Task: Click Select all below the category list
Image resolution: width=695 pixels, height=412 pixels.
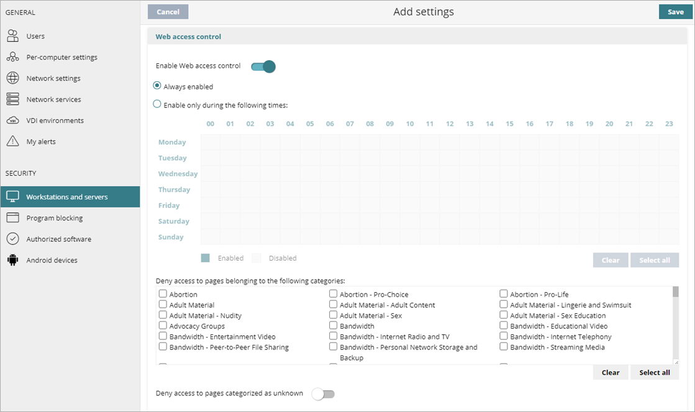Action: tap(654, 372)
